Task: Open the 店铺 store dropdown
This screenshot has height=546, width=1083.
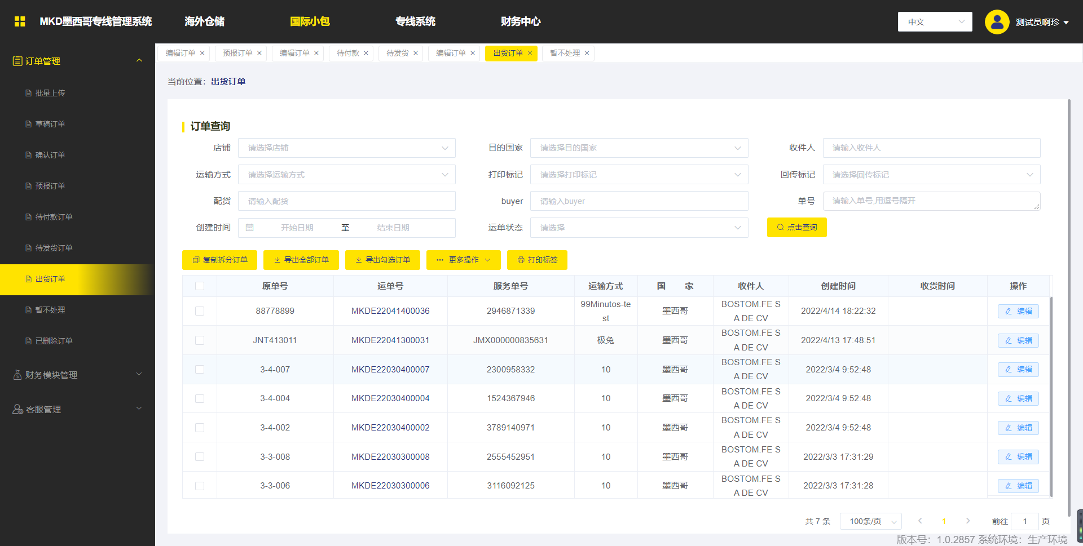Action: (346, 148)
